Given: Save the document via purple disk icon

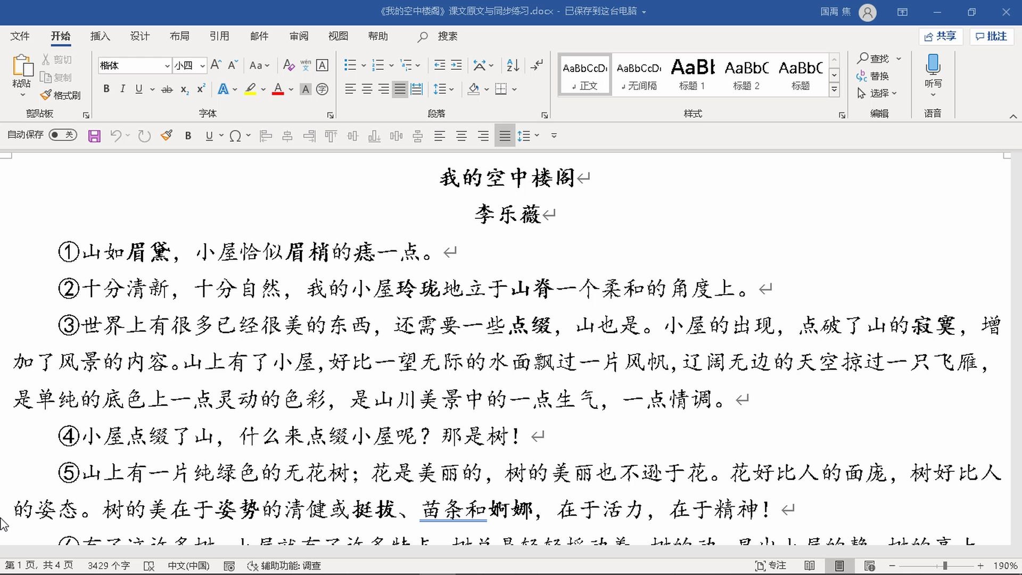Looking at the screenshot, I should (x=94, y=136).
